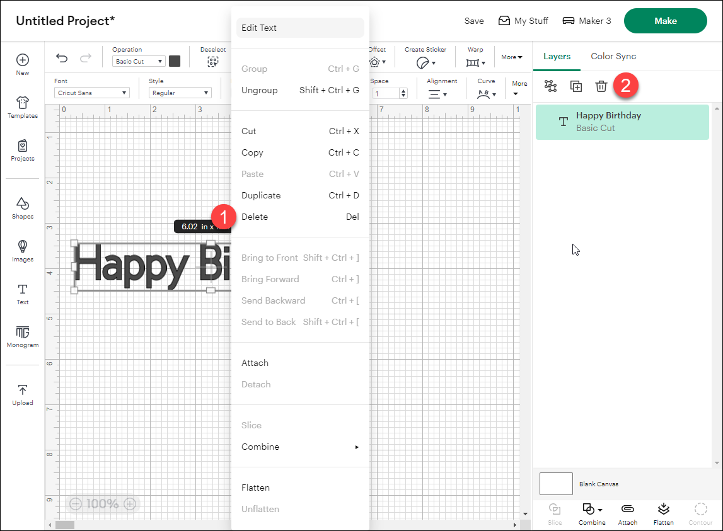Open the Combine submenu in context menu

[300, 447]
